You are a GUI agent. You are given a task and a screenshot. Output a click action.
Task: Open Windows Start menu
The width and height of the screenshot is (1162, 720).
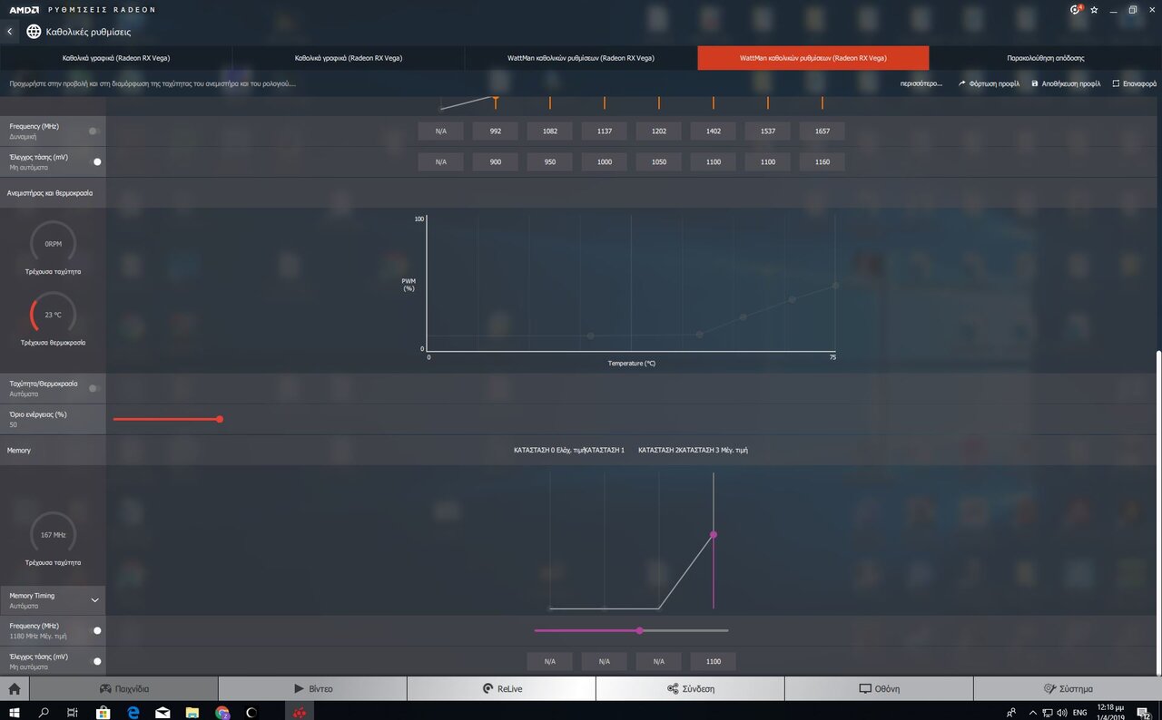click(x=15, y=712)
